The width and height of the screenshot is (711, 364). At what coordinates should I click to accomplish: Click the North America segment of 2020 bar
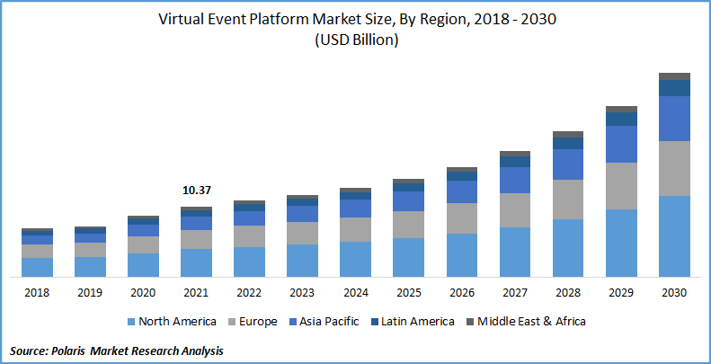pyautogui.click(x=143, y=265)
